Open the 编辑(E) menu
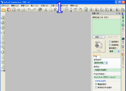Image resolution: width=126 pixels, height=91 pixels. tap(15, 6)
